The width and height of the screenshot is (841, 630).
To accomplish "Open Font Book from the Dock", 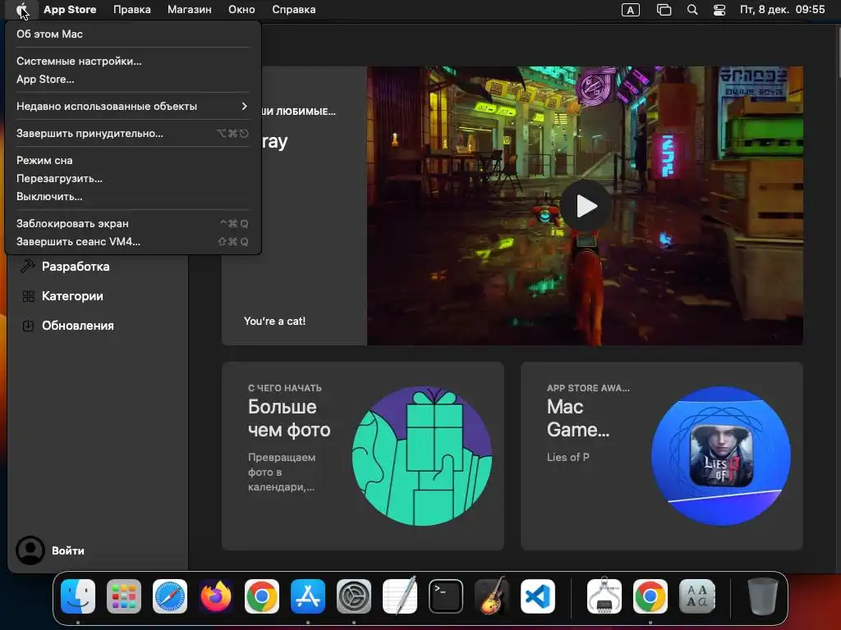I will 696,596.
